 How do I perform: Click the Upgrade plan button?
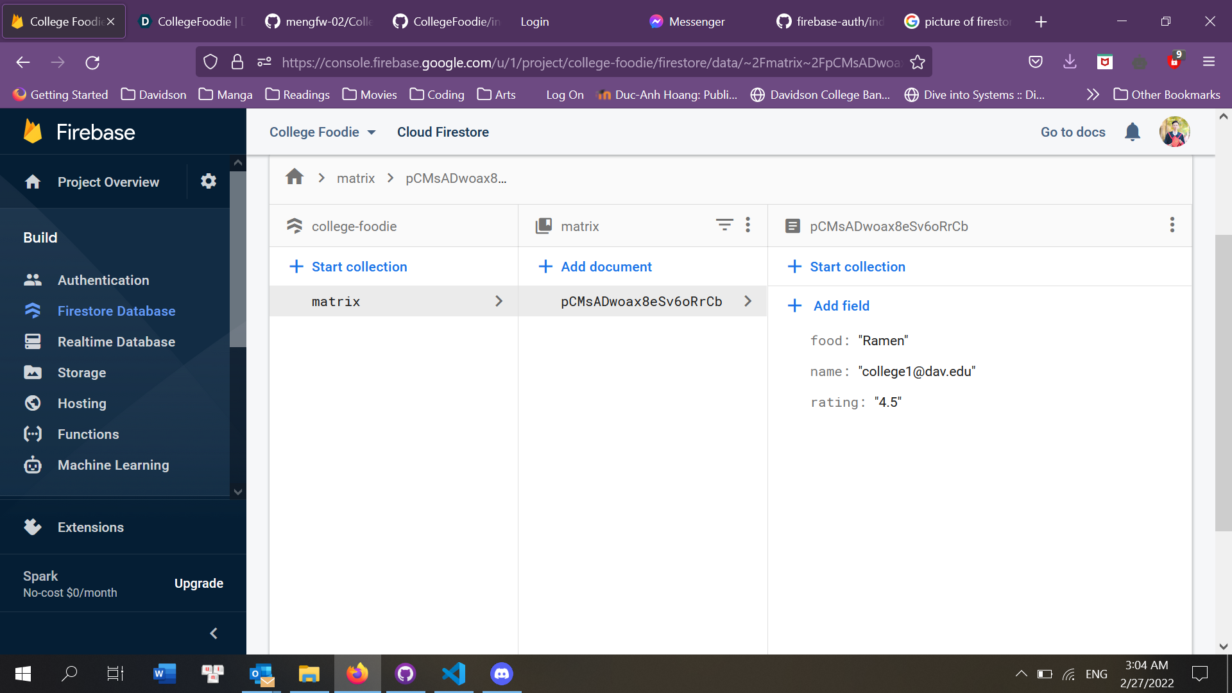[x=198, y=583]
